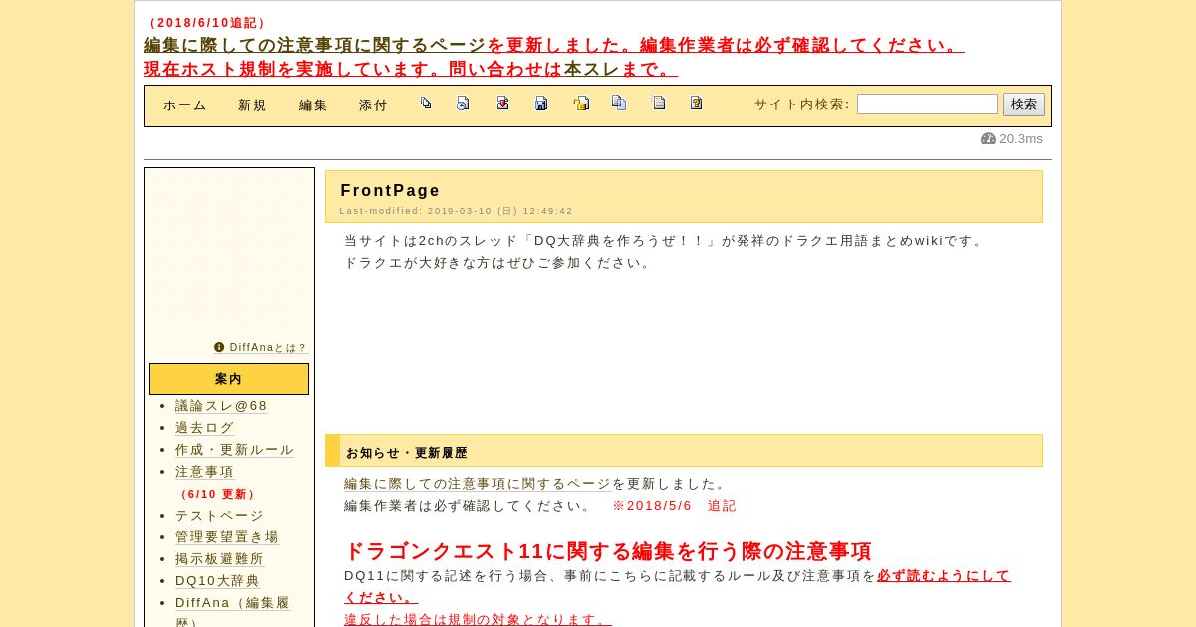The image size is (1196, 627).
Task: Click the floppy disk backup icon
Action: tap(541, 103)
